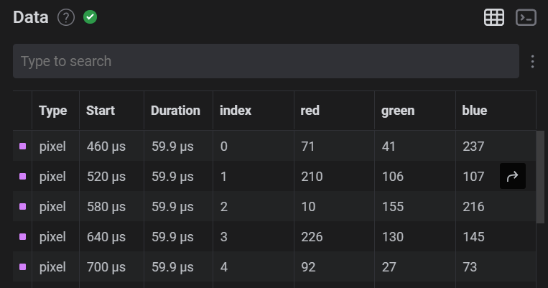Click the blue value 237

[x=473, y=147]
